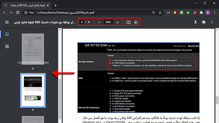Rotate the PDF counterclockwise
Viewport: 219px width, 123px height.
[136, 22]
